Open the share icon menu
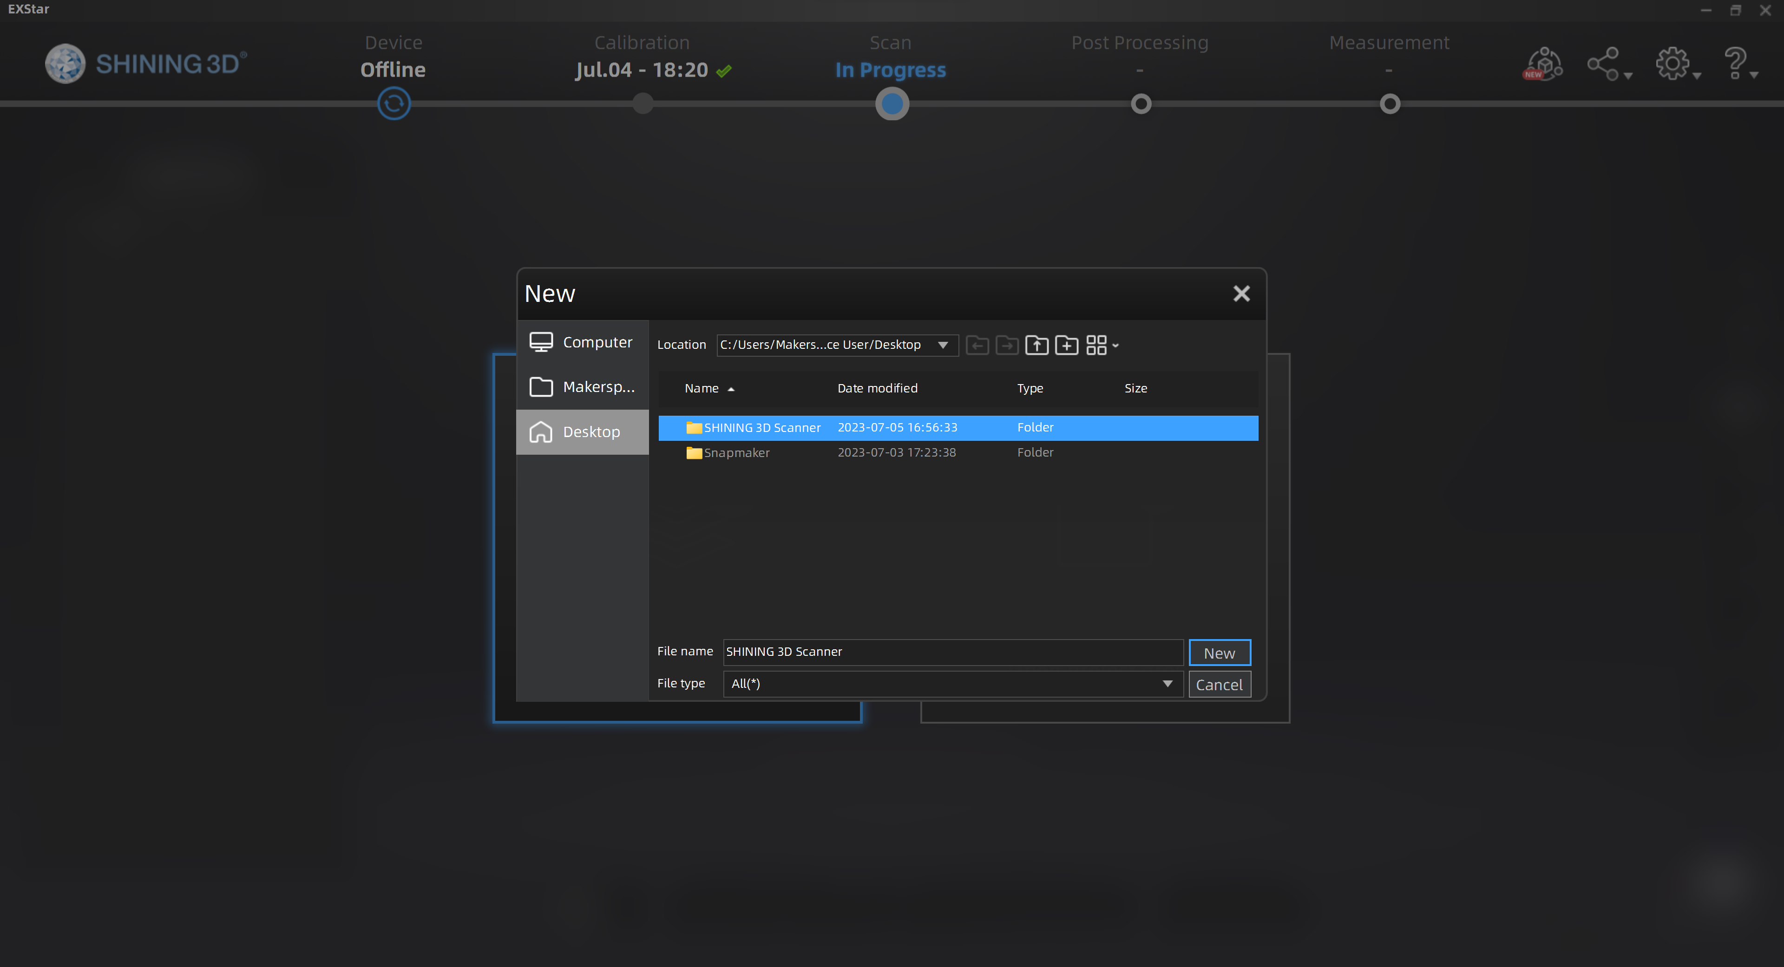 pos(1604,65)
